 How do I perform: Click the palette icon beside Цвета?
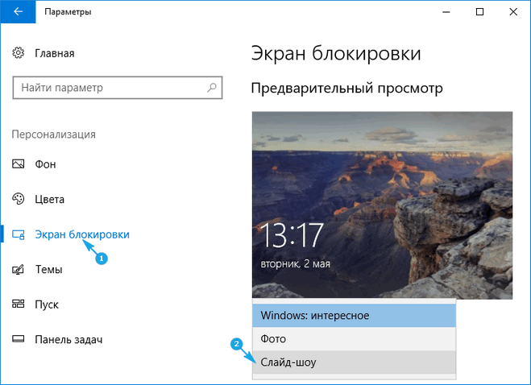point(19,199)
